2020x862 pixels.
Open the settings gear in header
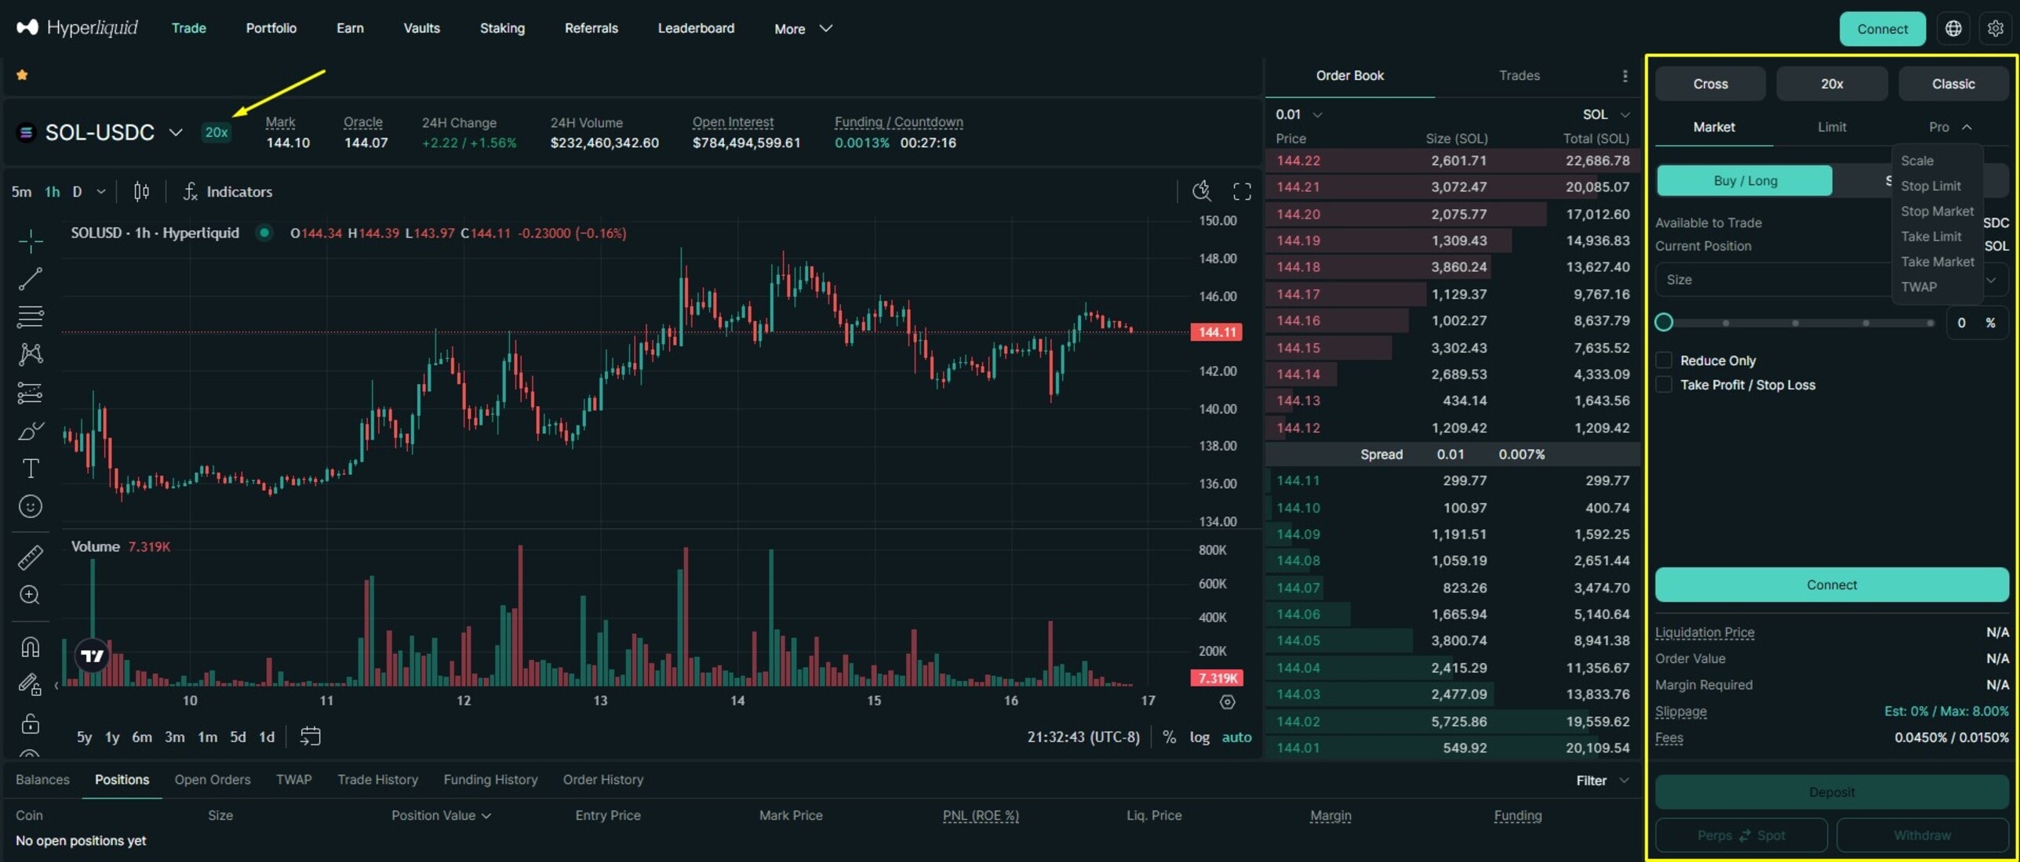tap(1995, 29)
